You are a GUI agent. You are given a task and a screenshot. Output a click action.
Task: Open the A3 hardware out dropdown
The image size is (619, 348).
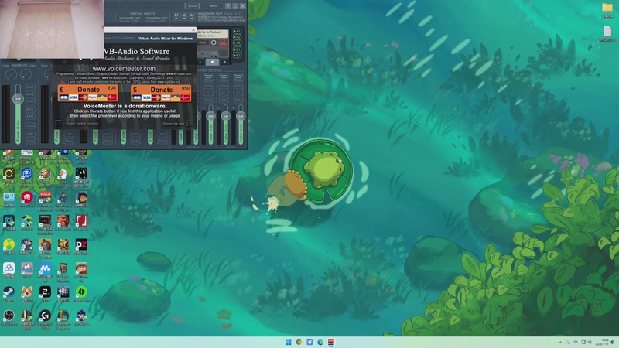tap(192, 16)
